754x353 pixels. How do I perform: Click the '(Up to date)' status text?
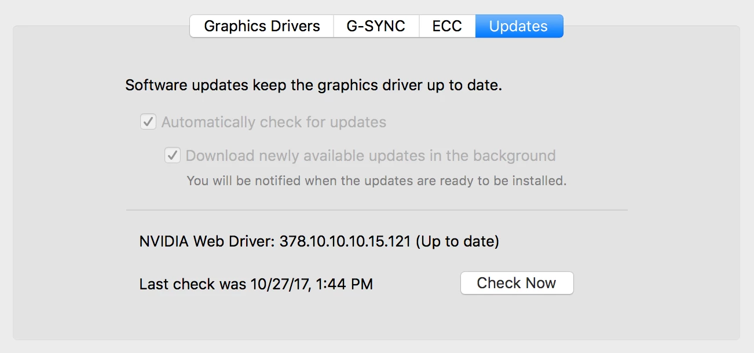pyautogui.click(x=457, y=241)
